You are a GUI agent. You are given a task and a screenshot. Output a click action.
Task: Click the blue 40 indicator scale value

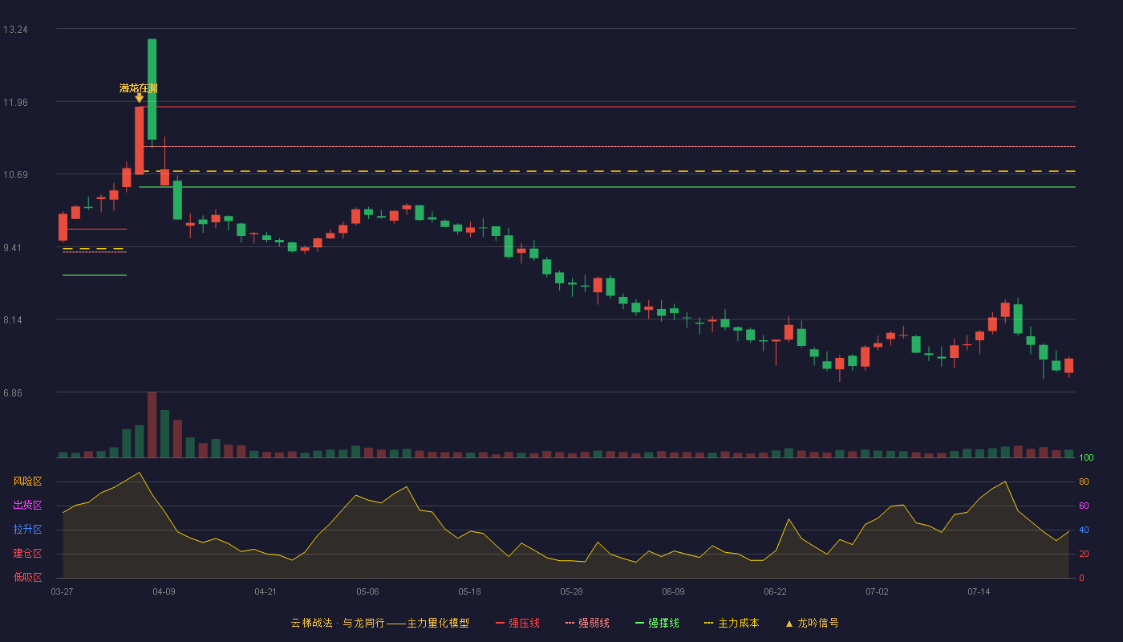pyautogui.click(x=1084, y=530)
